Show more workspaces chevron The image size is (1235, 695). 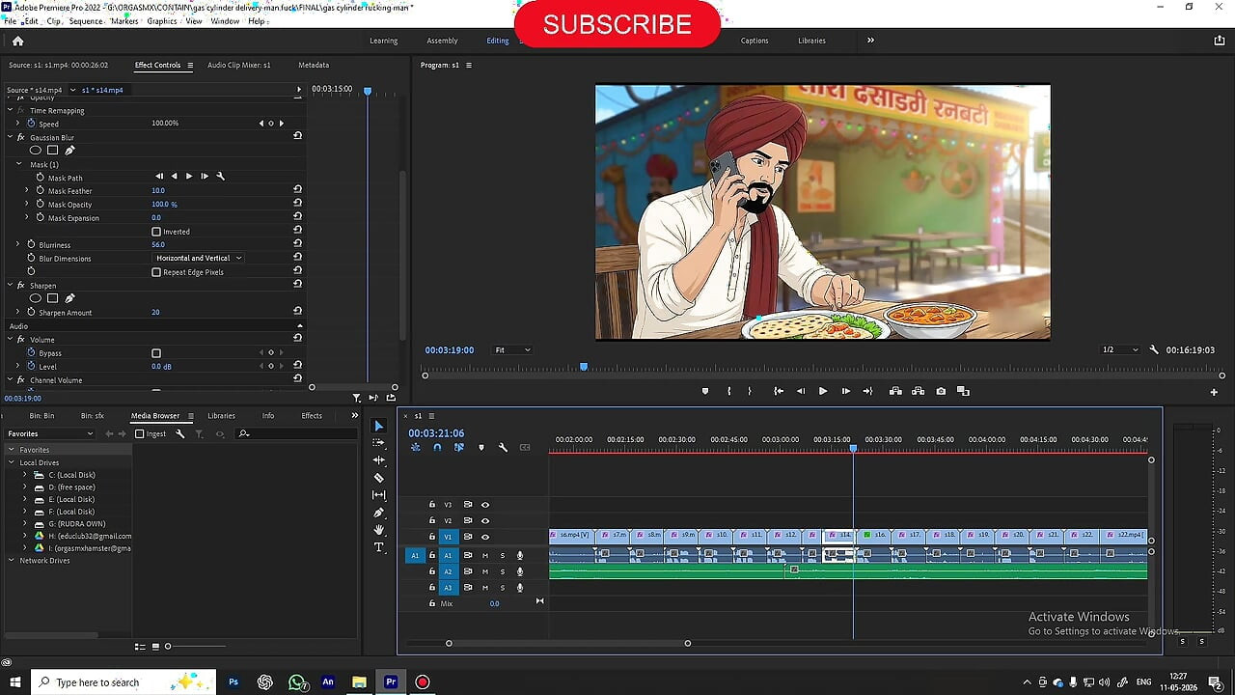[870, 41]
